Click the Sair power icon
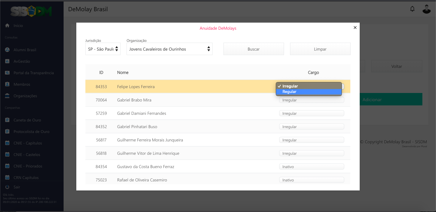This screenshot has height=212, width=436. click(x=8, y=187)
